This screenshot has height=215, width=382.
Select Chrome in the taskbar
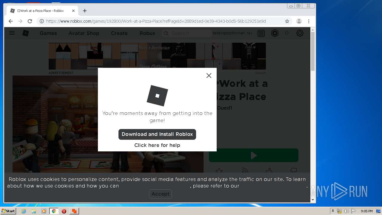pyautogui.click(x=54, y=211)
